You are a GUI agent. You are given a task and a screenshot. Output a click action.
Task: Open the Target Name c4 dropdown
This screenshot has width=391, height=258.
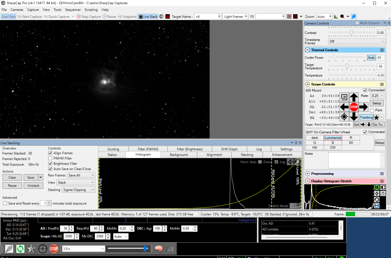(x=219, y=16)
